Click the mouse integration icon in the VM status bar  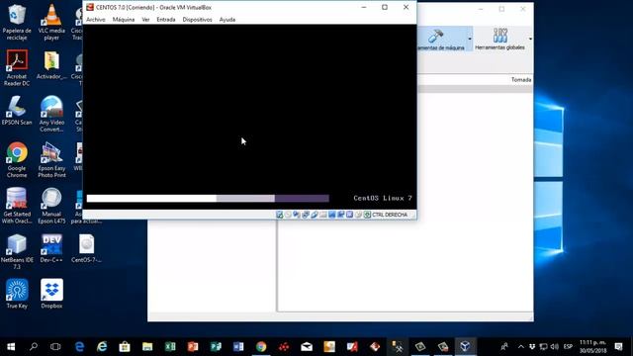tap(358, 215)
